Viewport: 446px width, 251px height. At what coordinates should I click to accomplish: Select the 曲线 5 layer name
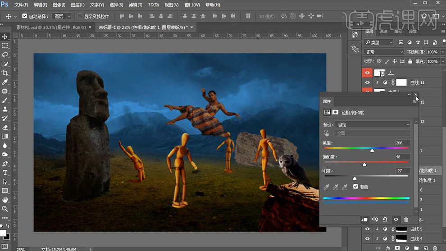pos(416,229)
